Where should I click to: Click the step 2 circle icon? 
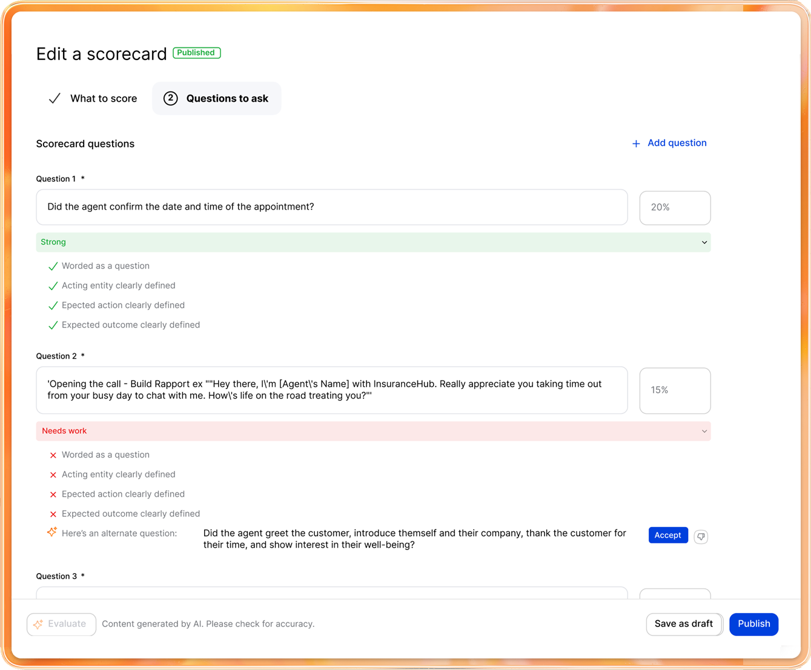(x=171, y=98)
